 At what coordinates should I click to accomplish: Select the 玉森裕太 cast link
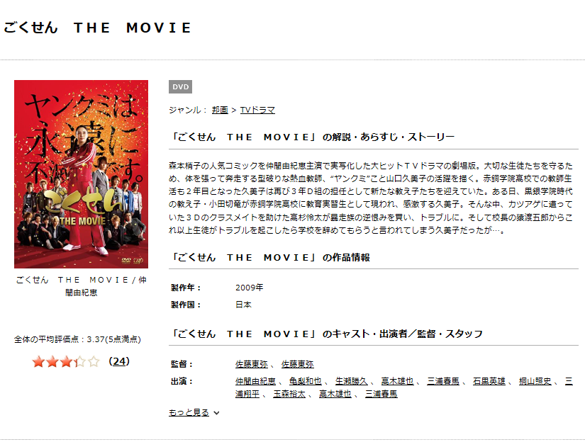click(x=289, y=394)
